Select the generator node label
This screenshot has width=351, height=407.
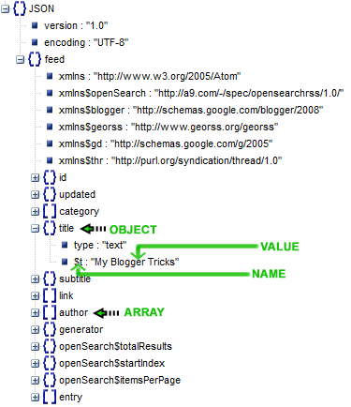coord(81,329)
